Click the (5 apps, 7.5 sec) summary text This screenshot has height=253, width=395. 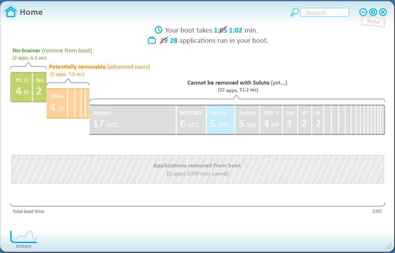tap(67, 74)
